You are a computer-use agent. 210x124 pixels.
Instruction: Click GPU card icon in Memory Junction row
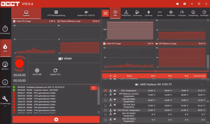click(x=115, y=94)
